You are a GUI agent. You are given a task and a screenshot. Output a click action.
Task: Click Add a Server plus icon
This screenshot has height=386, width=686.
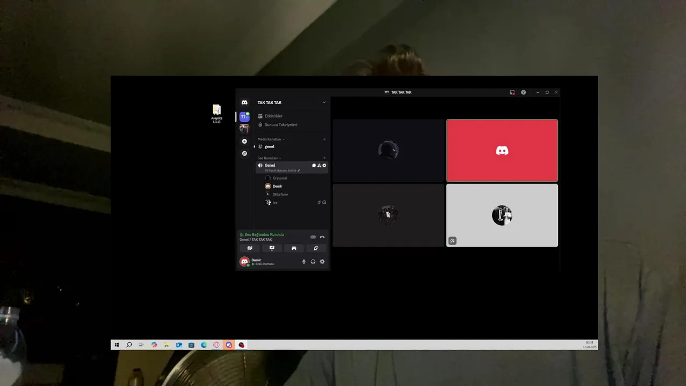[x=244, y=142]
